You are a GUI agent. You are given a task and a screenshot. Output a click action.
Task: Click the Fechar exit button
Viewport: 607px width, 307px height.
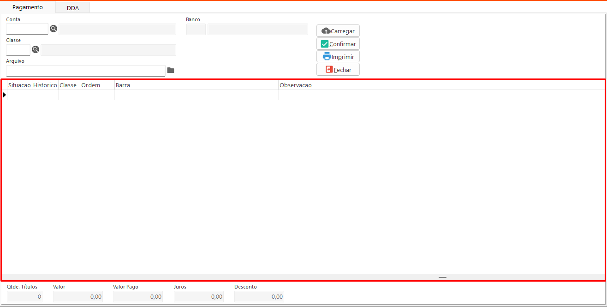click(x=338, y=70)
